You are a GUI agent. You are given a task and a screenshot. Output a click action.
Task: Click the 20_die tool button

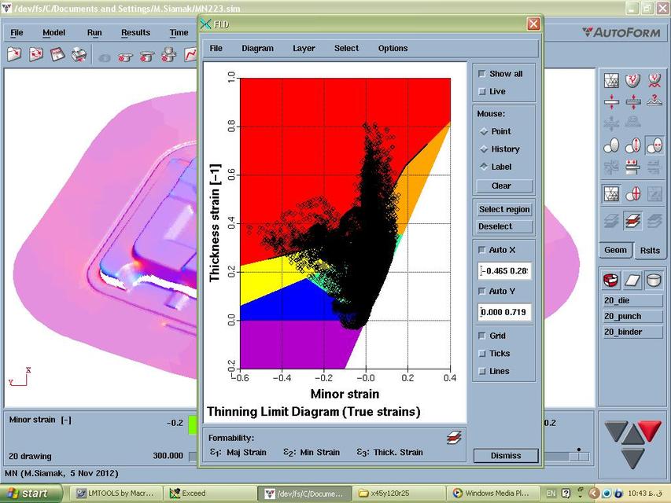[632, 301]
